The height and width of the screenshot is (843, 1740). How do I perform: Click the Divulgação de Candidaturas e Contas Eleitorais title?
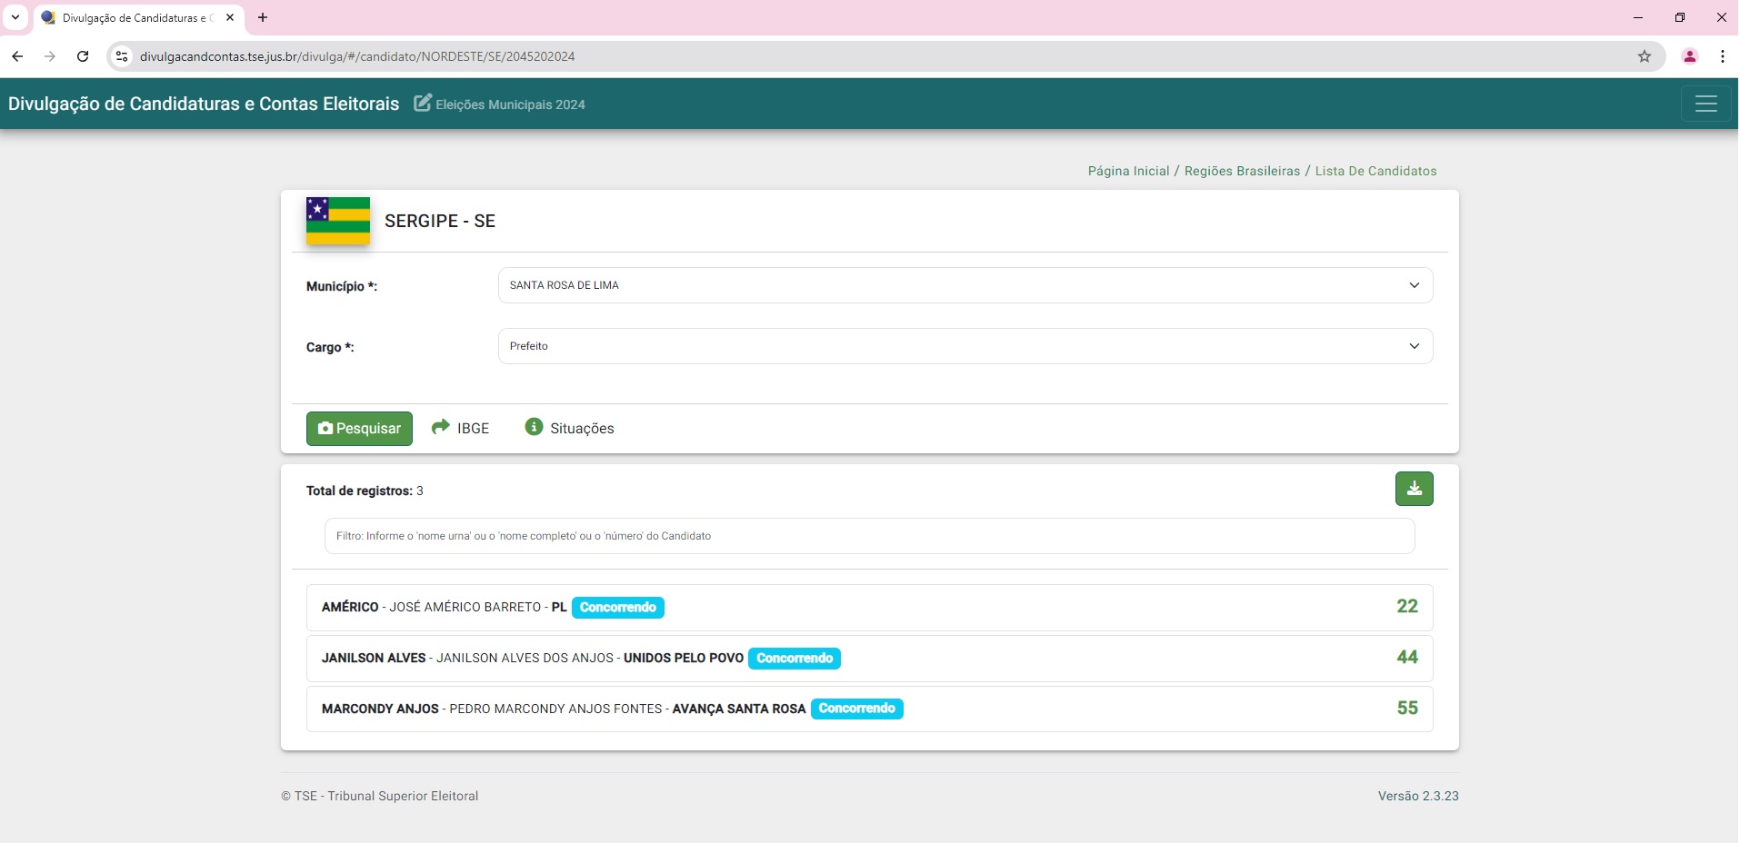(x=204, y=104)
